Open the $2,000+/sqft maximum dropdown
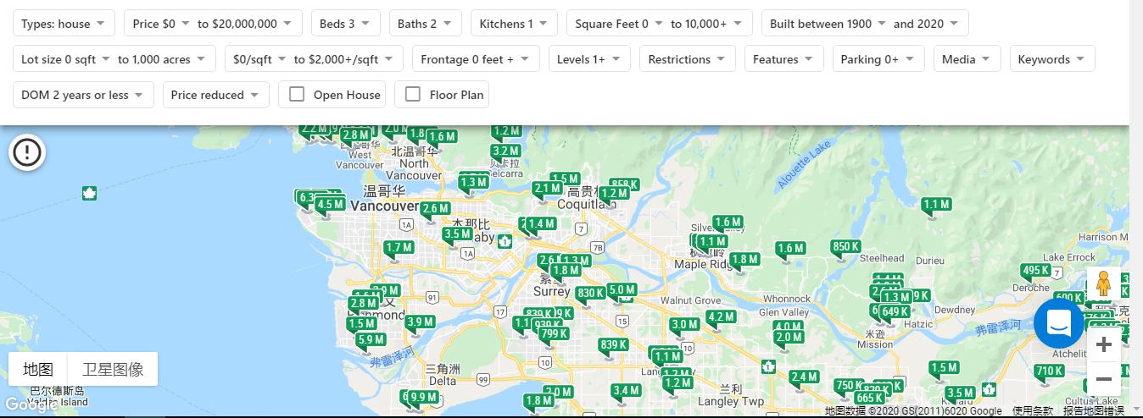Image resolution: width=1143 pixels, height=418 pixels. pyautogui.click(x=344, y=59)
